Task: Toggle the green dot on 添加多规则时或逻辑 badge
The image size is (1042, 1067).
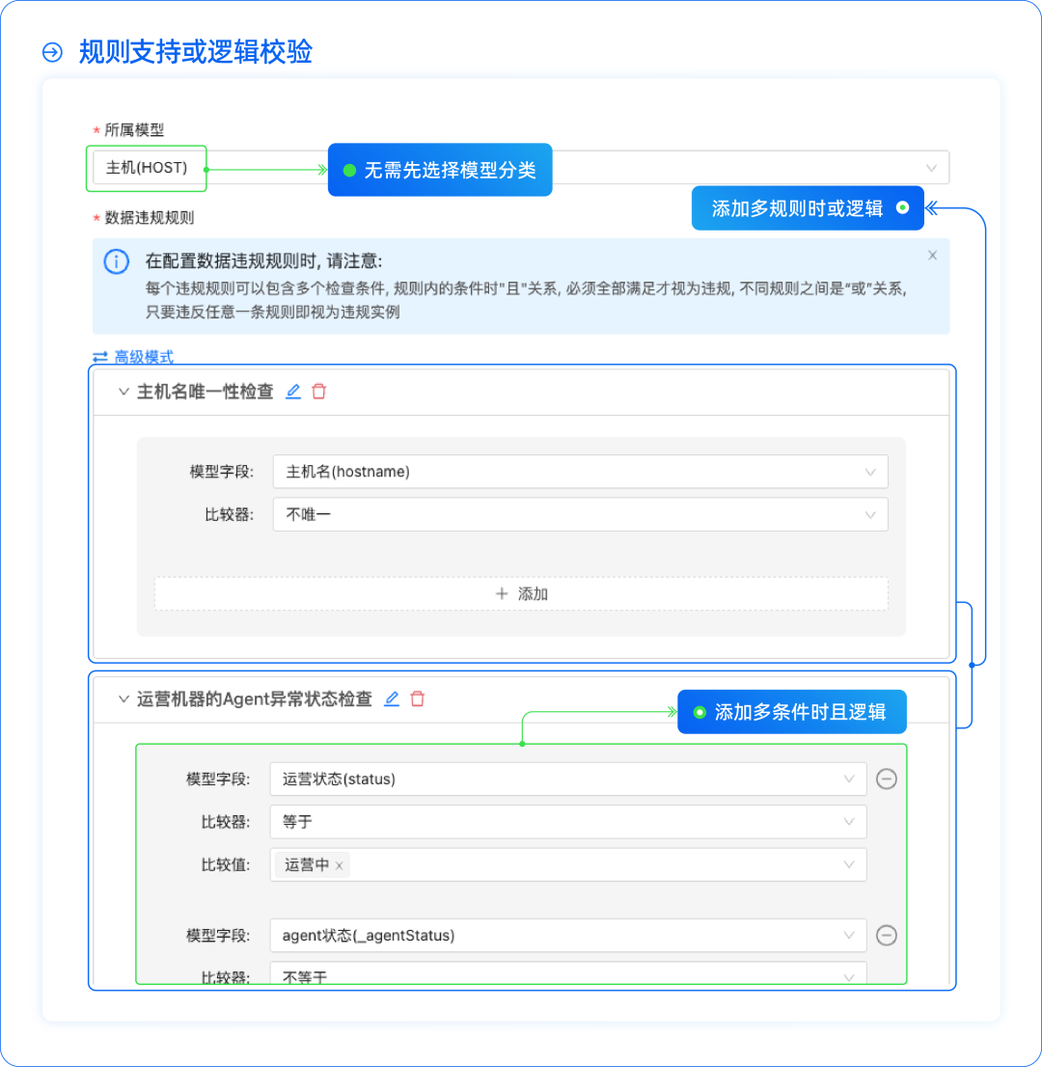Action: click(904, 207)
